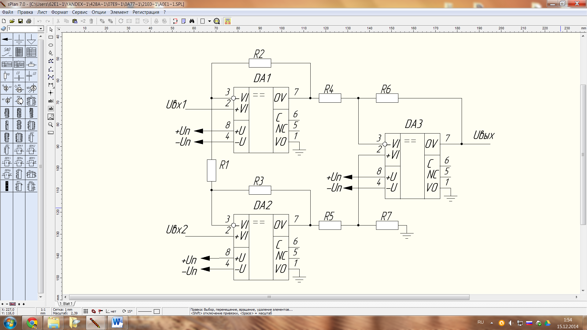587x330 pixels.
Task: Select the special shapes tool
Action: [51, 53]
